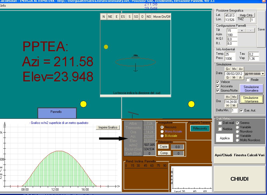Click the Vap input field
Viewport: 267px width, 195px height.
coord(254,58)
